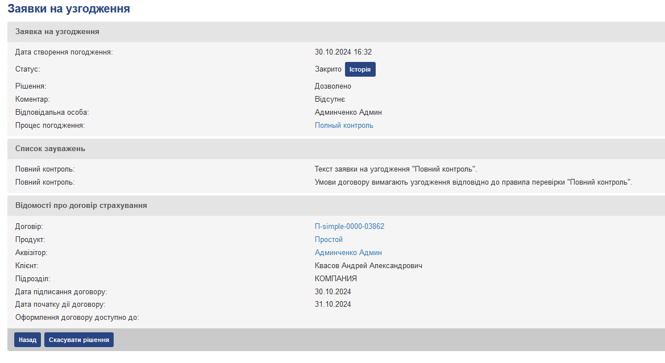Open the Аквізитор link Админченко Админ

tap(348, 253)
